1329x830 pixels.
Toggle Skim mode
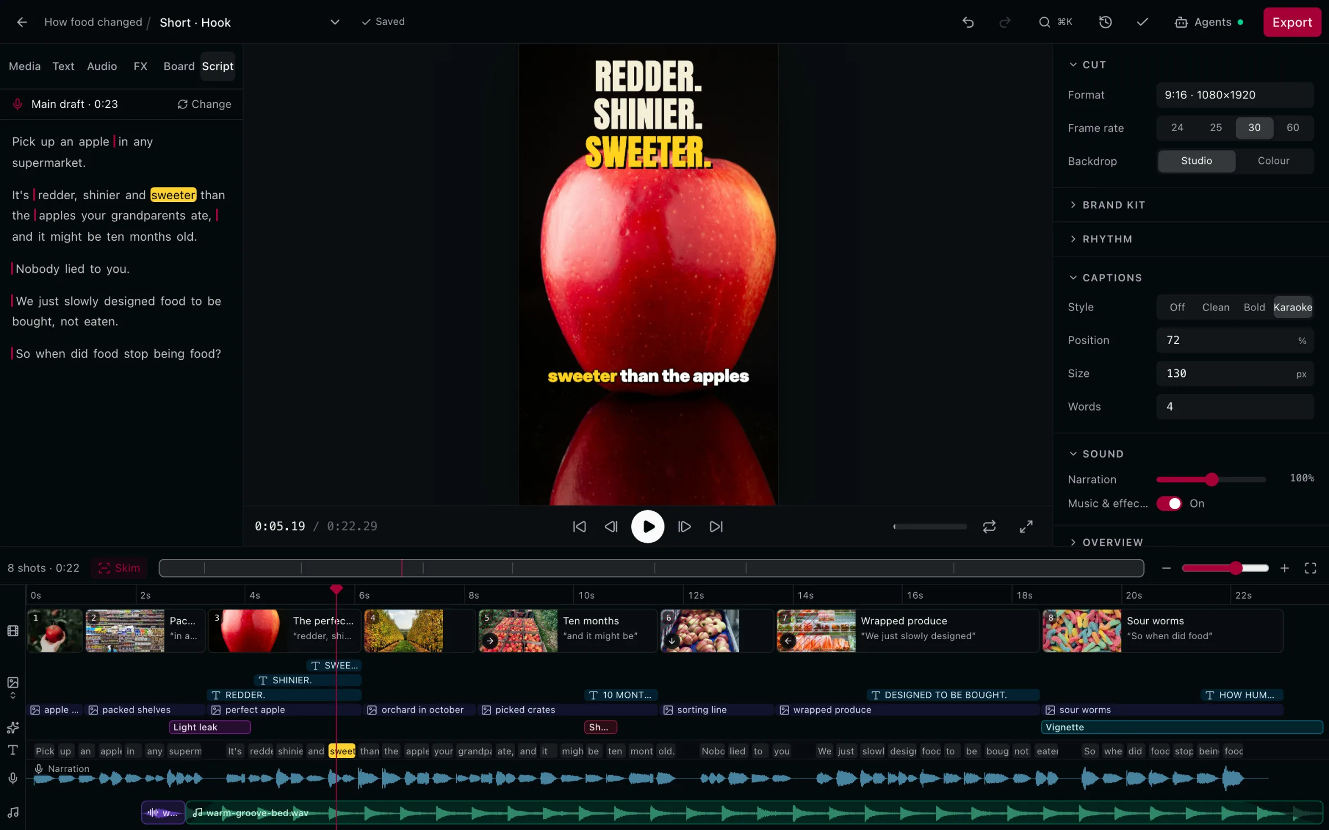[119, 568]
